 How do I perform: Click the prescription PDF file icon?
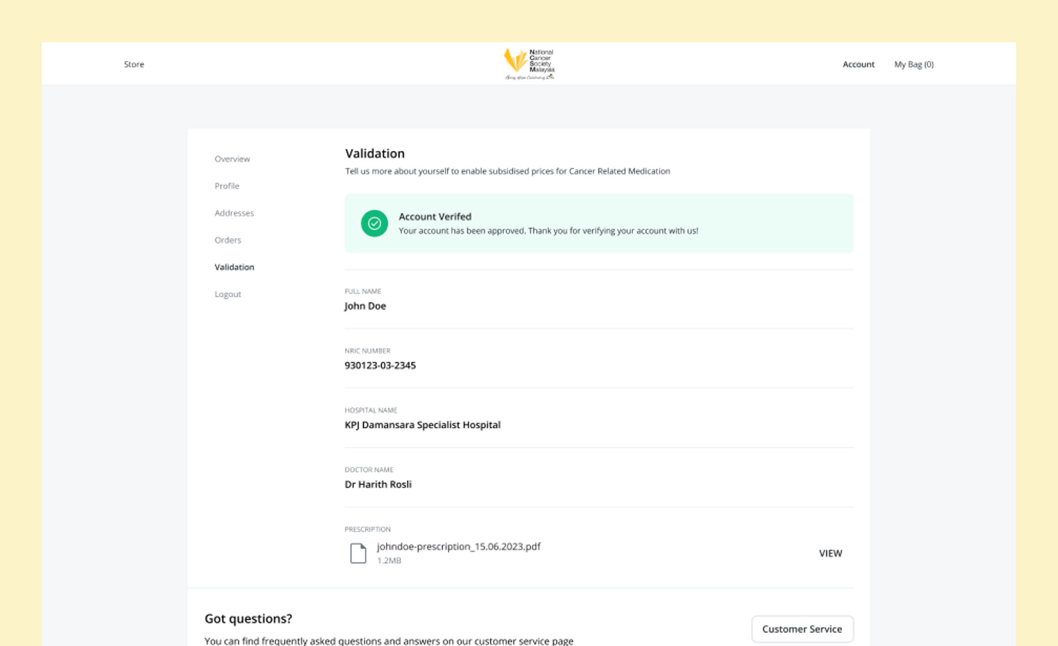tap(357, 553)
